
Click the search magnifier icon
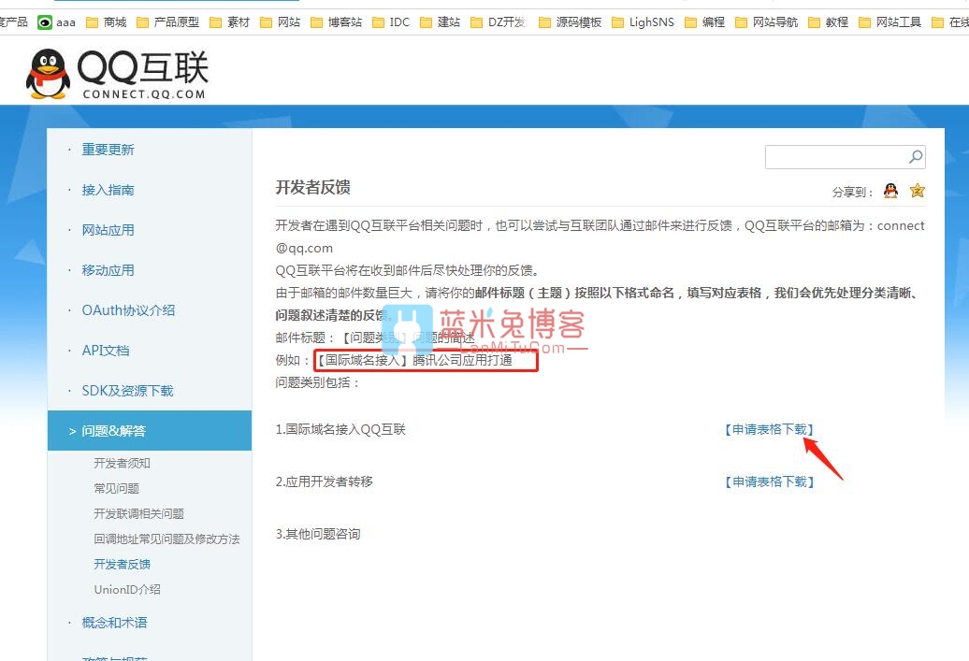[916, 157]
